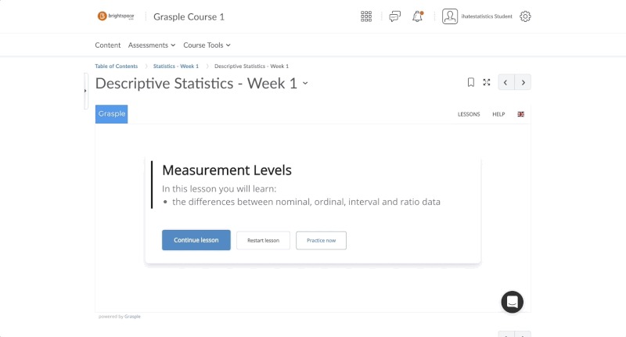The image size is (626, 337).
Task: Open the Intercom chat bubble
Action: pyautogui.click(x=512, y=302)
